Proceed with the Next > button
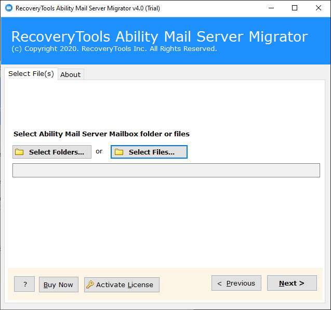 292,283
